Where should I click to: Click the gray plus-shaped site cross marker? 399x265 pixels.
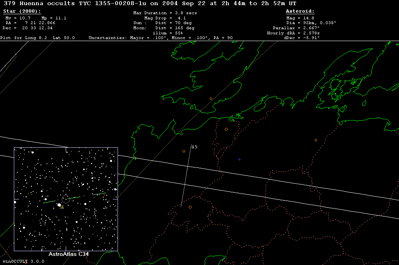[239, 160]
